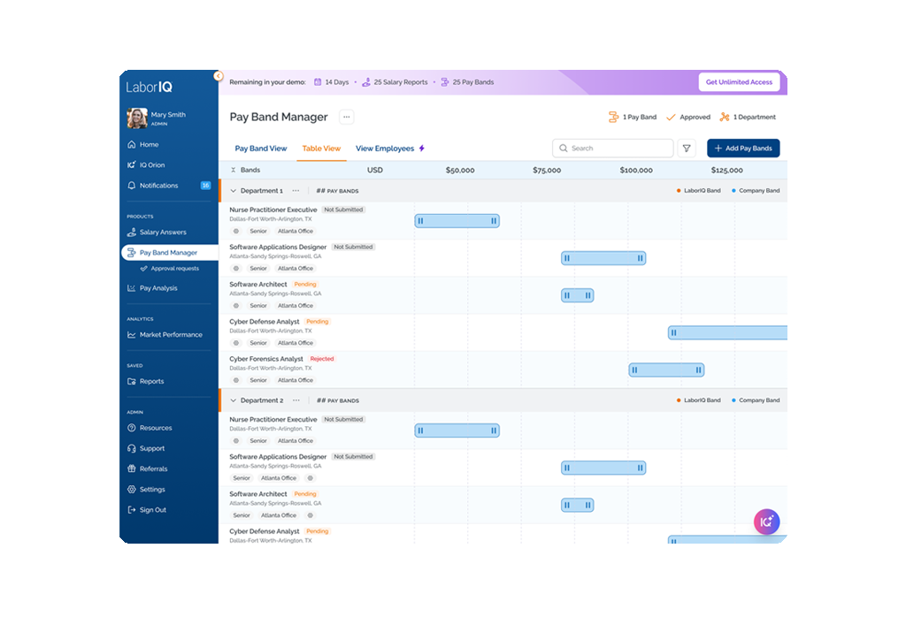
Task: Open Approval requests sub-item
Action: pos(174,269)
